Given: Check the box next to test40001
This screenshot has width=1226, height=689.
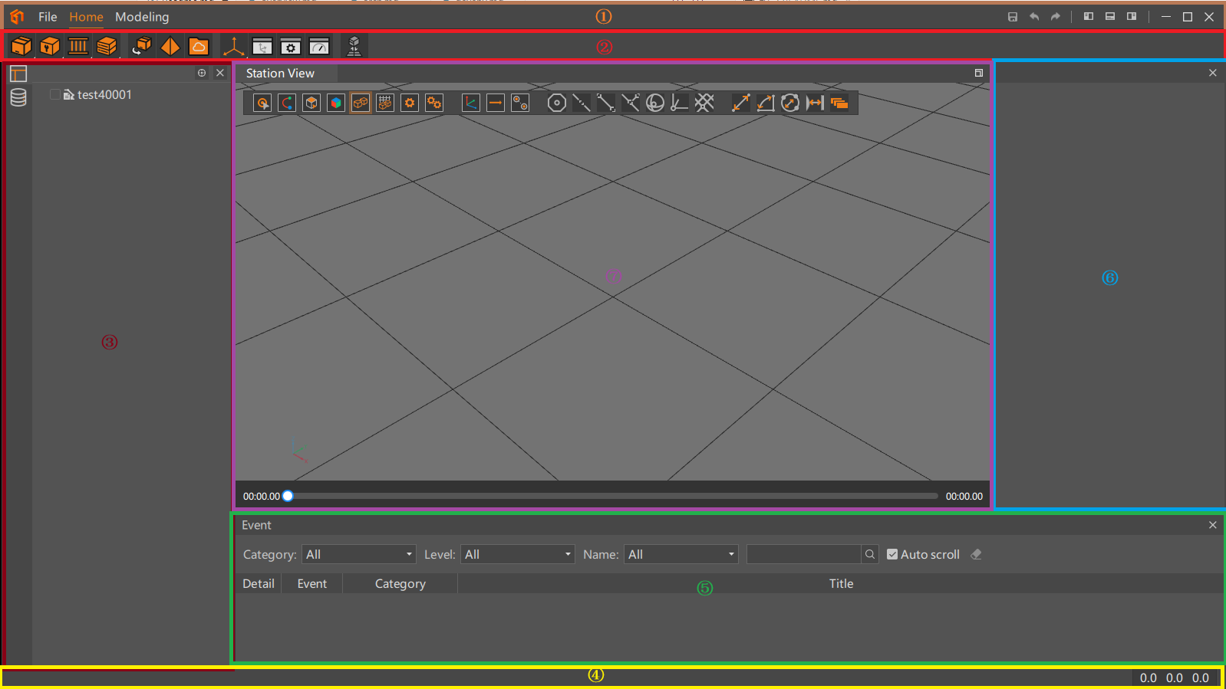Looking at the screenshot, I should pyautogui.click(x=55, y=94).
